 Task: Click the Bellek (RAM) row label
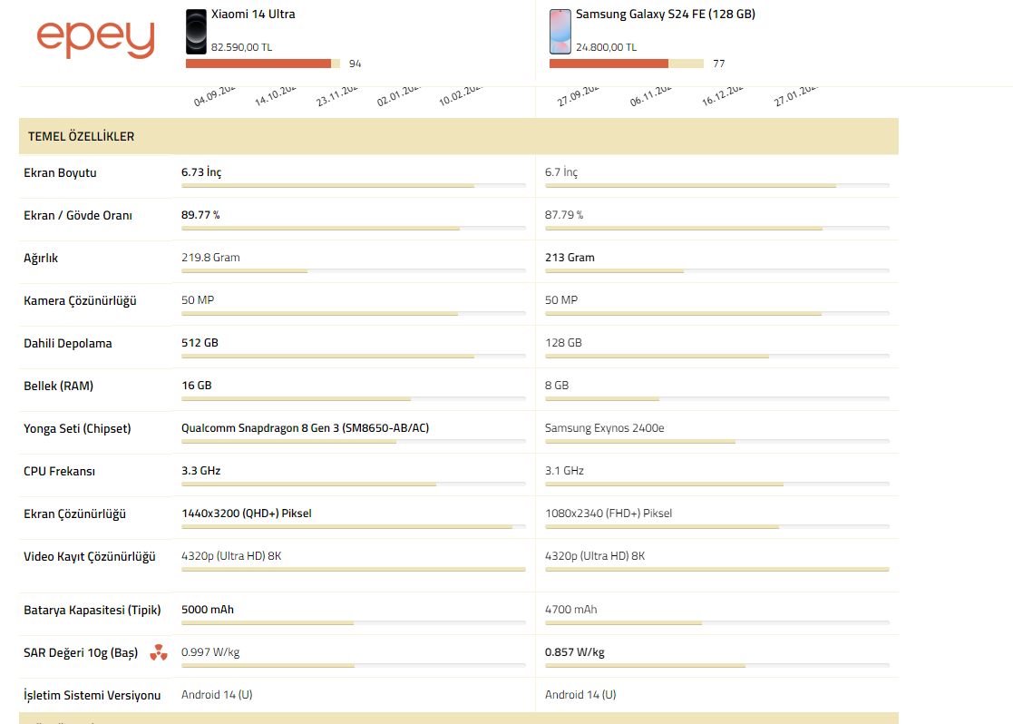click(x=58, y=386)
